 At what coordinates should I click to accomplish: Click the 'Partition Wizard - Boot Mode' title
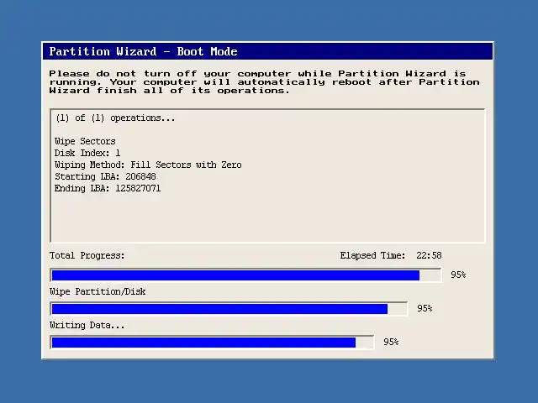(144, 51)
